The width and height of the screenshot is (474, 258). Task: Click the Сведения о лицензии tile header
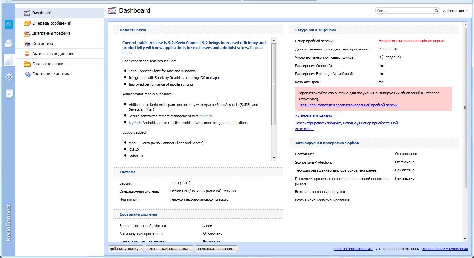(x=374, y=30)
